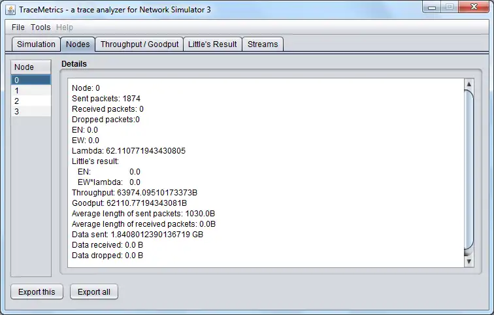Go to the Little's Result tab

[212, 44]
